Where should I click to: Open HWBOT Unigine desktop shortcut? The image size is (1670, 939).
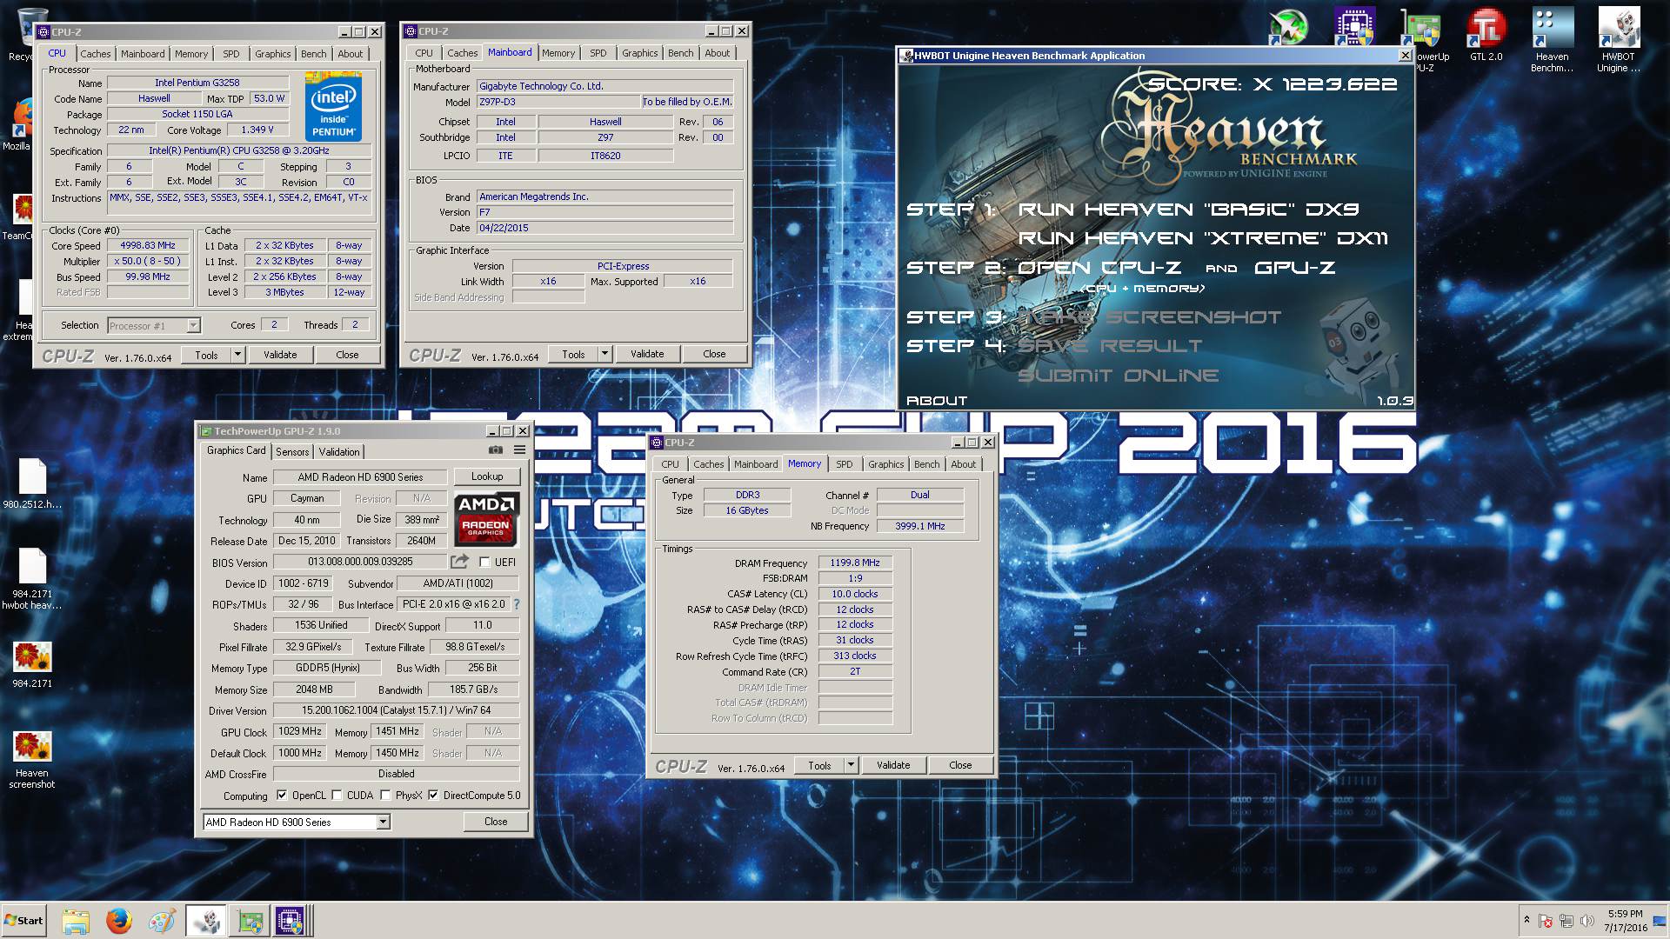1619,40
